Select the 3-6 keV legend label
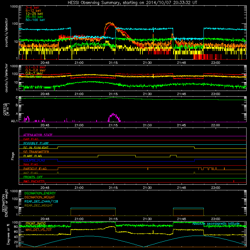 click(x=32, y=7)
